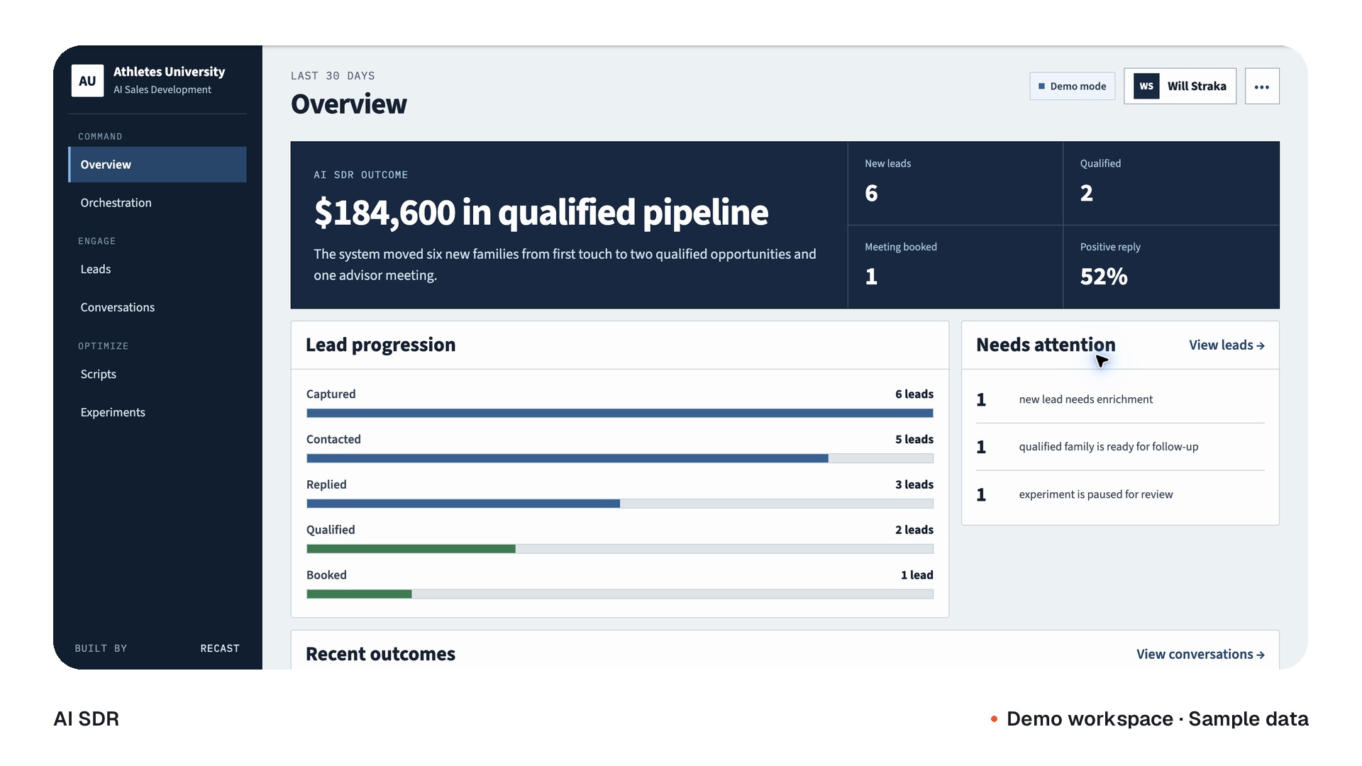Click the 'Lead progression' heading
Image resolution: width=1362 pixels, height=766 pixels.
pos(381,345)
